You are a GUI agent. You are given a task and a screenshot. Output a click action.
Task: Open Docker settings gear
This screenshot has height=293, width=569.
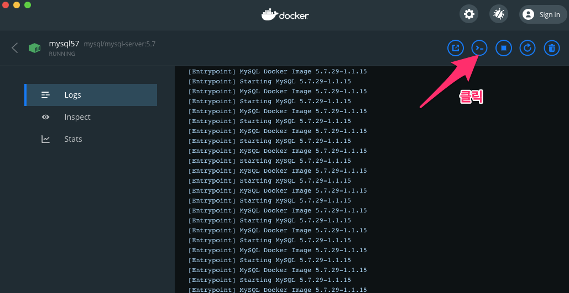click(x=469, y=14)
